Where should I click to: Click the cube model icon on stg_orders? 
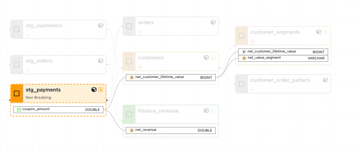coord(101,61)
